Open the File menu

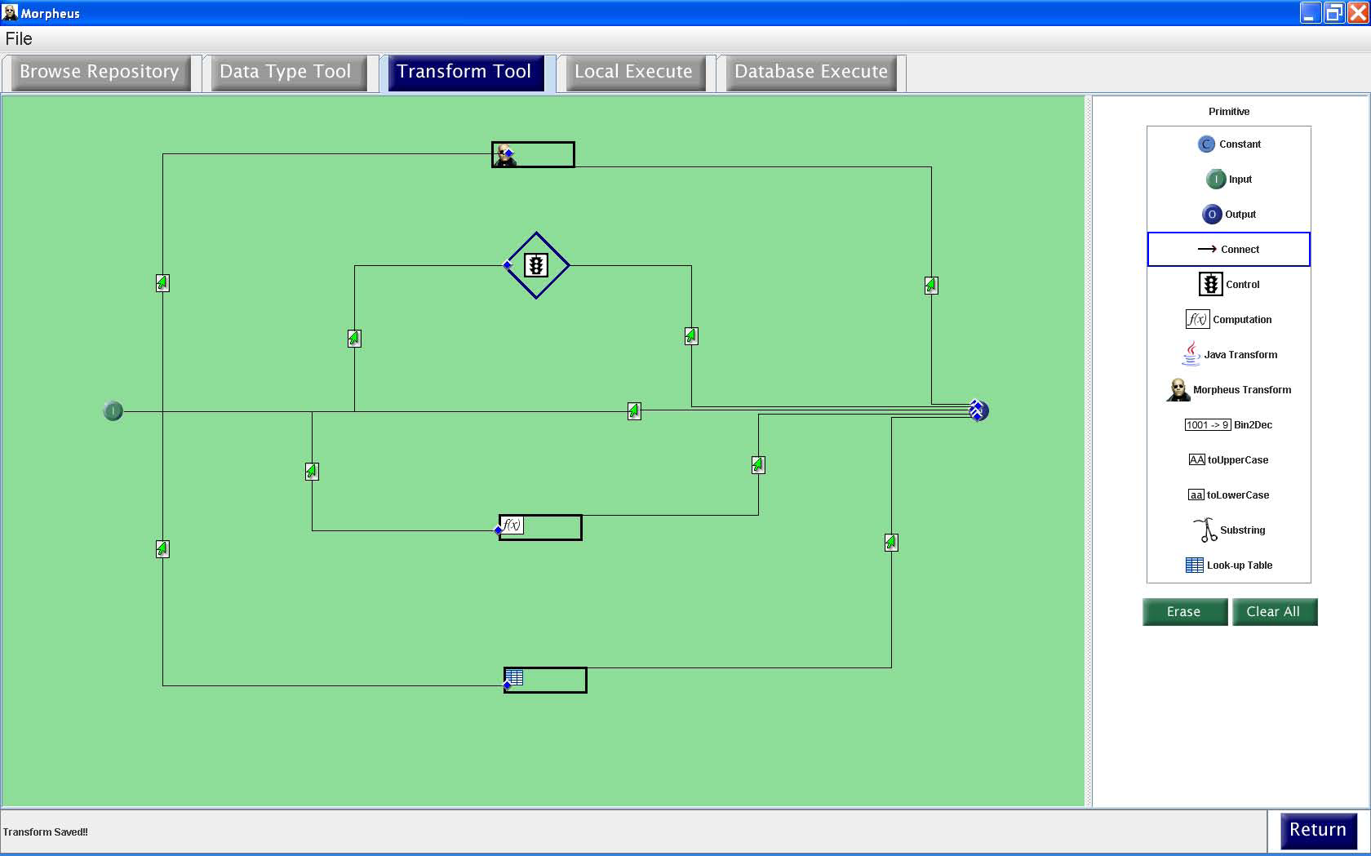click(x=19, y=38)
